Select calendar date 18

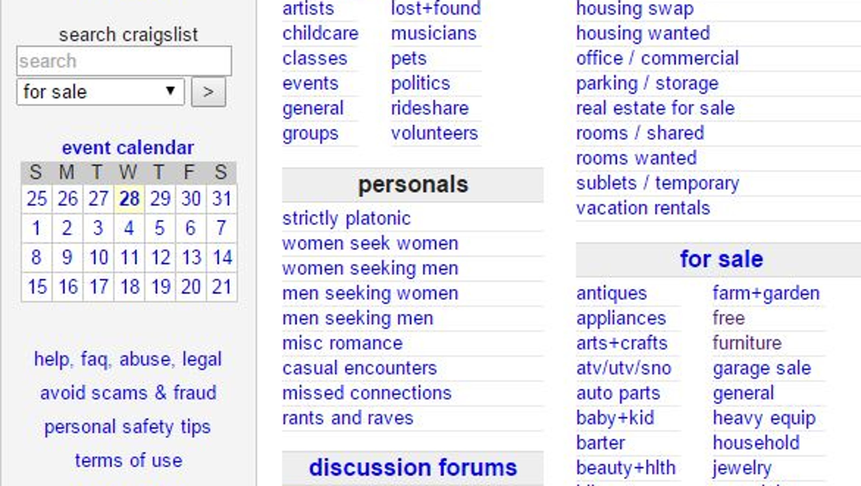click(129, 287)
